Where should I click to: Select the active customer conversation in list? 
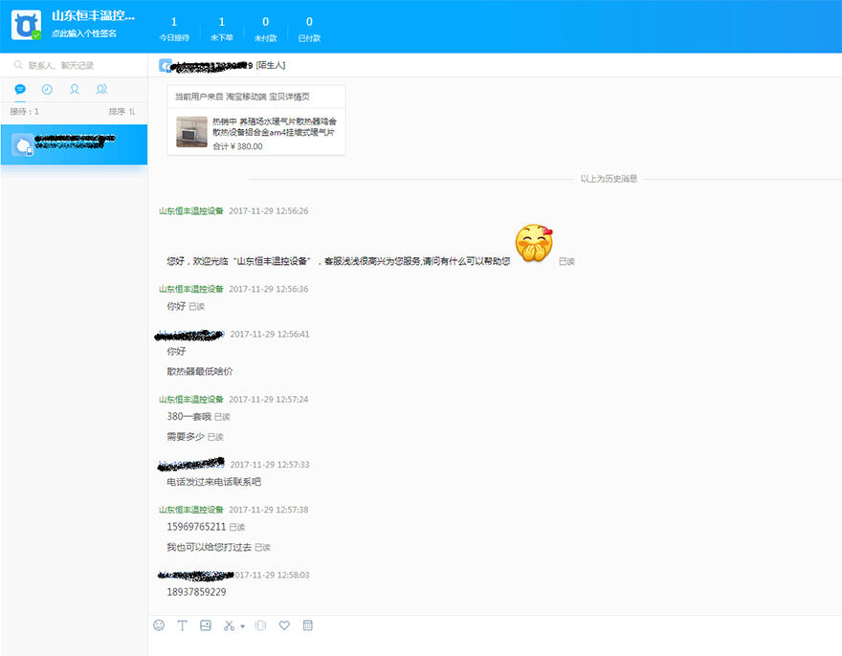(x=74, y=144)
